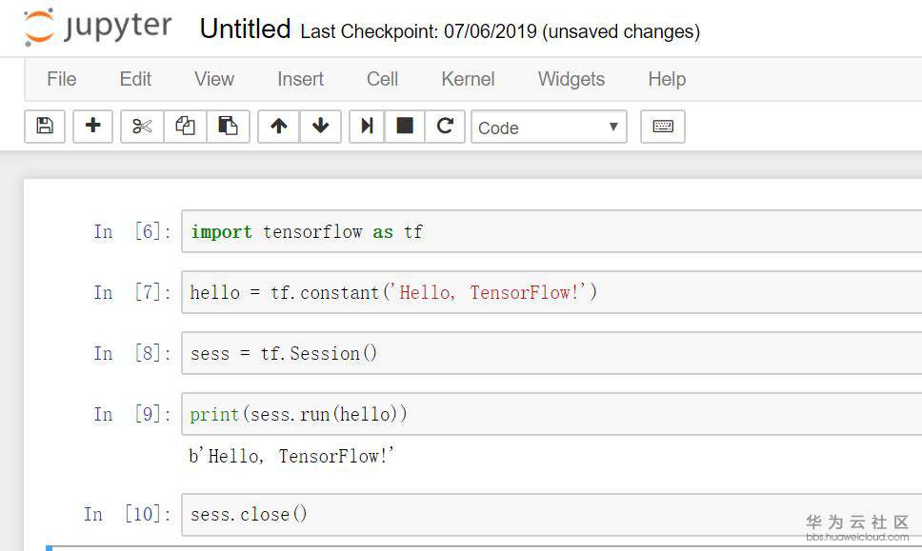Click the save and checkpoint icon
Screen dimensions: 922x551
[45, 127]
